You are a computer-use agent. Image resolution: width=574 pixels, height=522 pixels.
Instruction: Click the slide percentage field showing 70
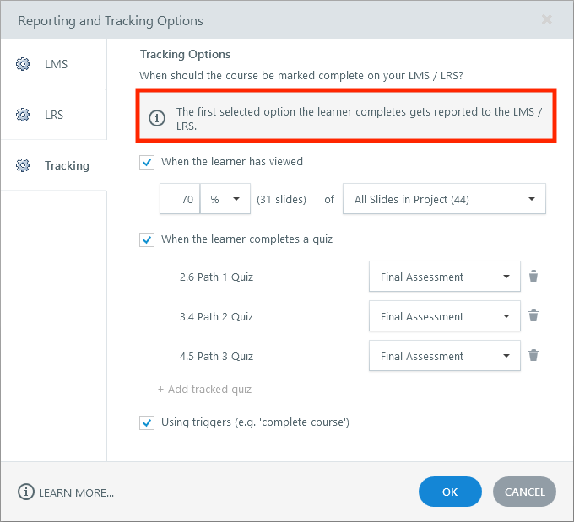click(181, 200)
